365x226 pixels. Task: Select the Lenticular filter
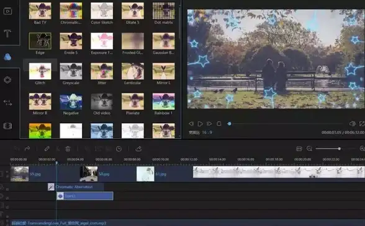[133, 71]
